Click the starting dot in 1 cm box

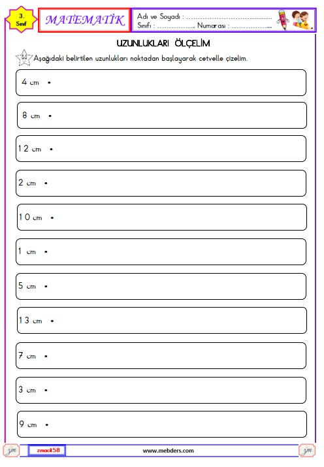[x=46, y=252]
